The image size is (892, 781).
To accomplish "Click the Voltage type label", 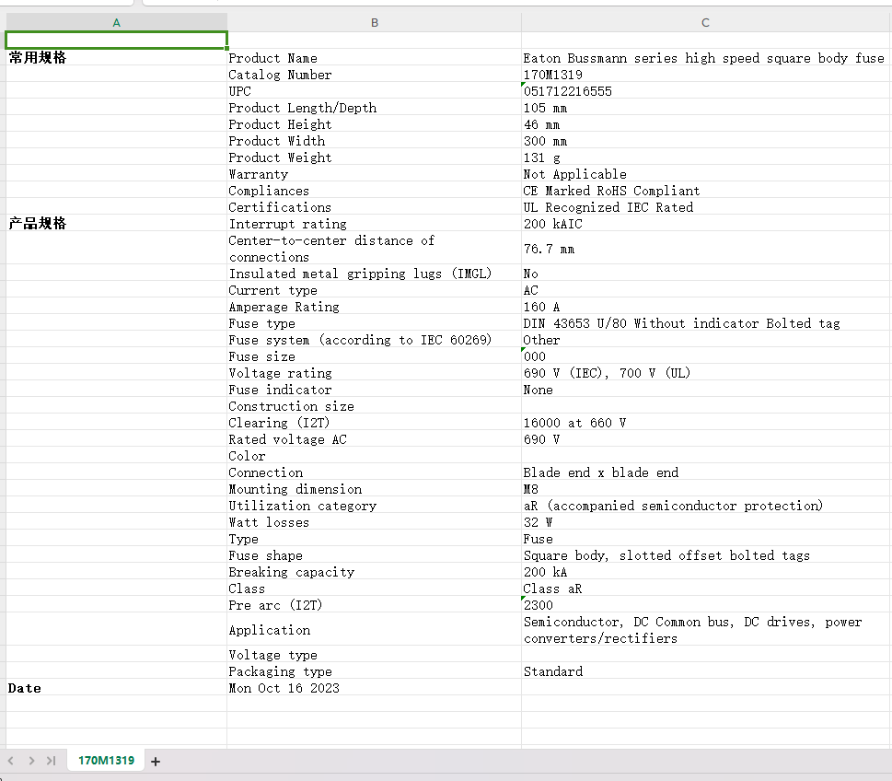I will coord(375,655).
